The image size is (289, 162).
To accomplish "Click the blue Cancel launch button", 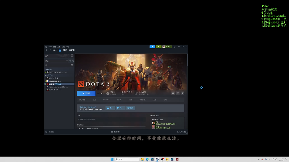I will [86, 93].
